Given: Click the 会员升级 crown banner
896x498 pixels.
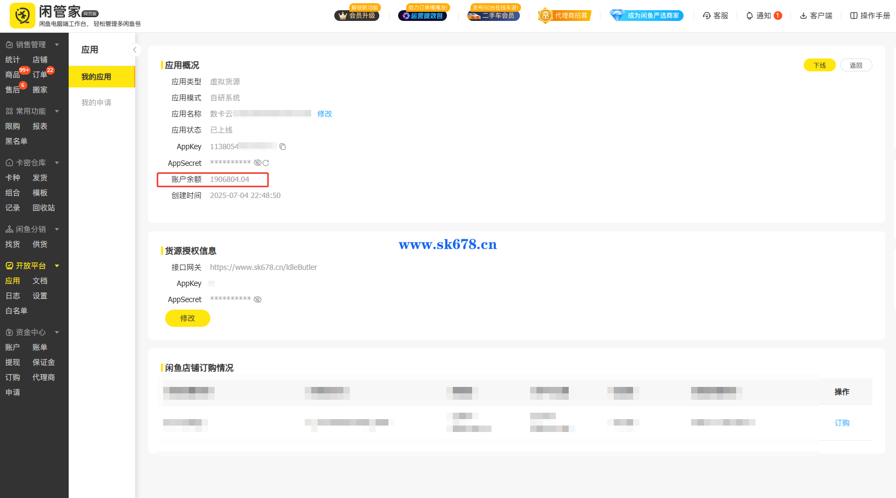Looking at the screenshot, I should pos(357,15).
